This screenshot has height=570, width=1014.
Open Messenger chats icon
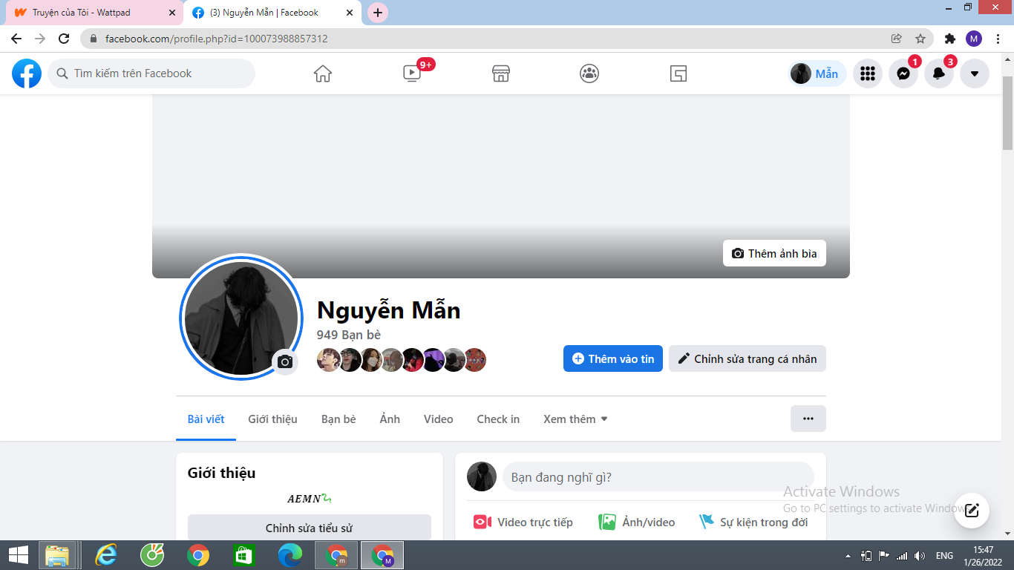coord(903,73)
